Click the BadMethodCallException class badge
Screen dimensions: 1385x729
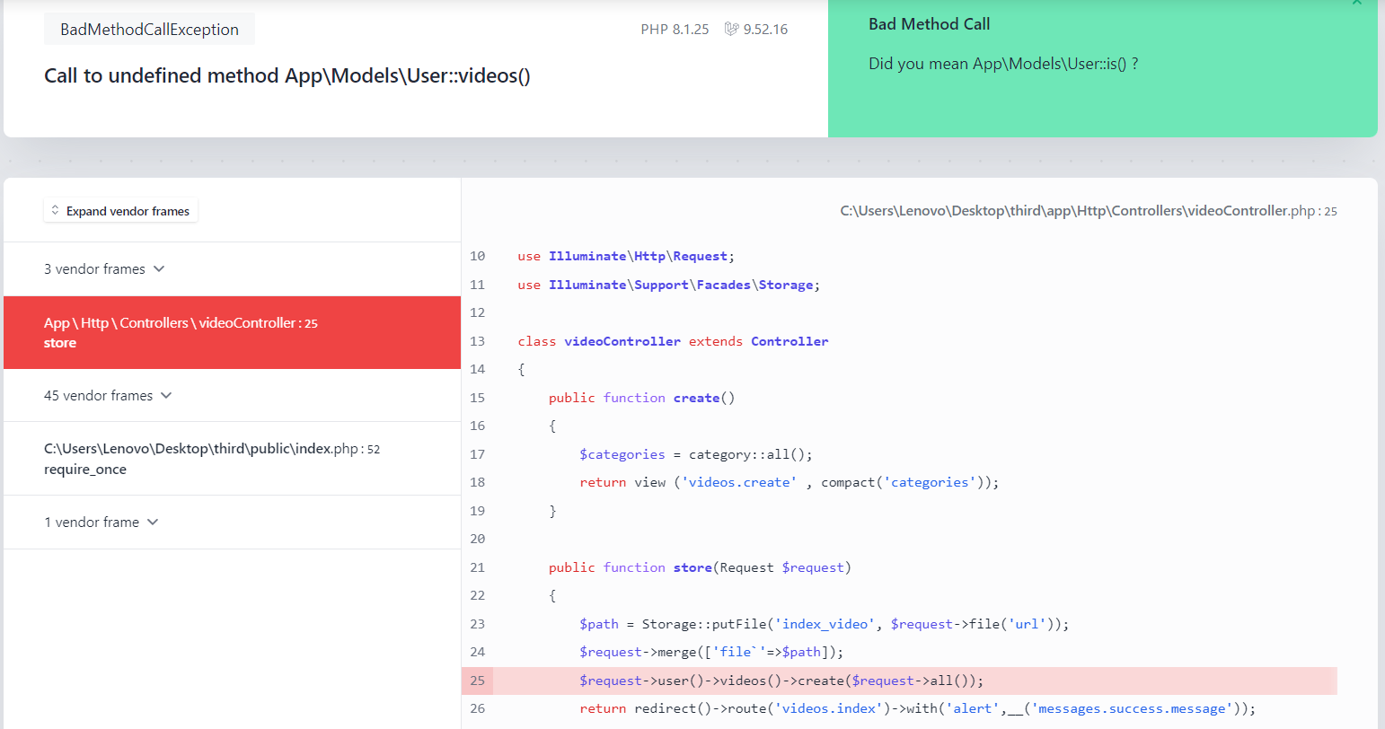click(149, 30)
